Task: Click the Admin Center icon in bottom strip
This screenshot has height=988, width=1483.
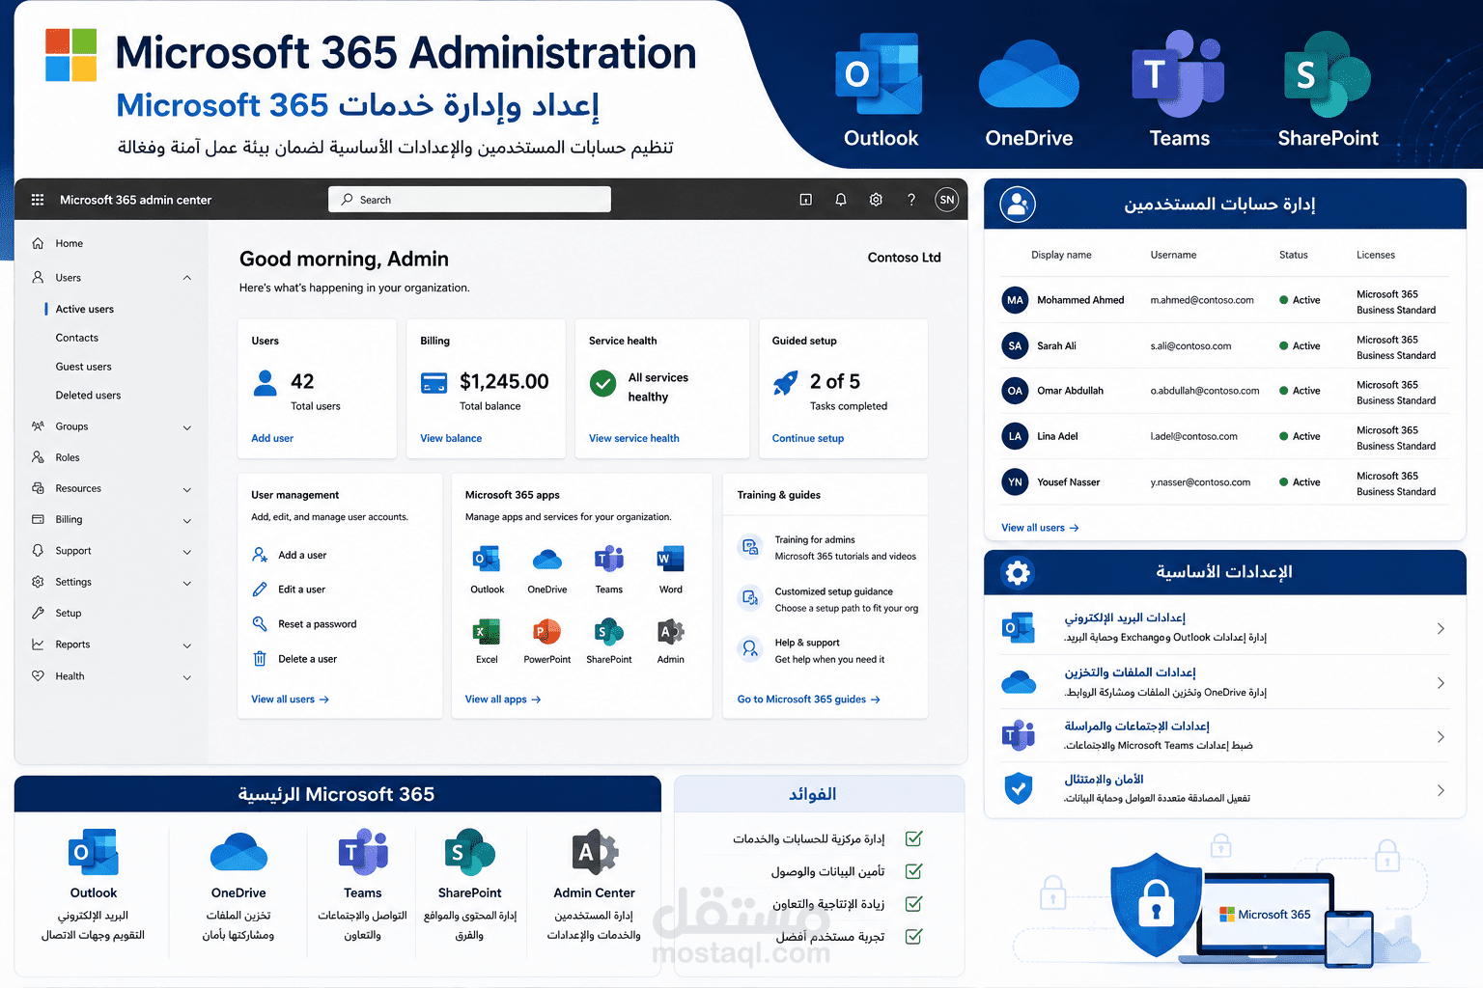Action: 595,853
